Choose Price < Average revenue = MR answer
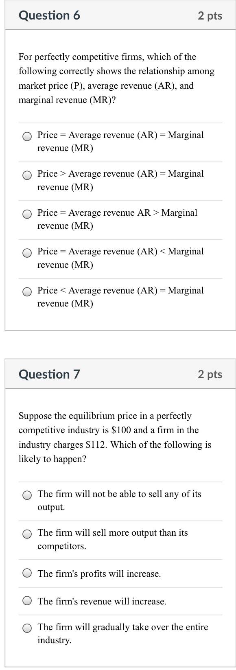The width and height of the screenshot is (236, 670). click(x=27, y=292)
